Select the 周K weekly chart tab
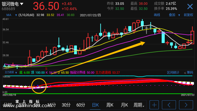The height and width of the screenshot is (111, 197). [x=110, y=105]
